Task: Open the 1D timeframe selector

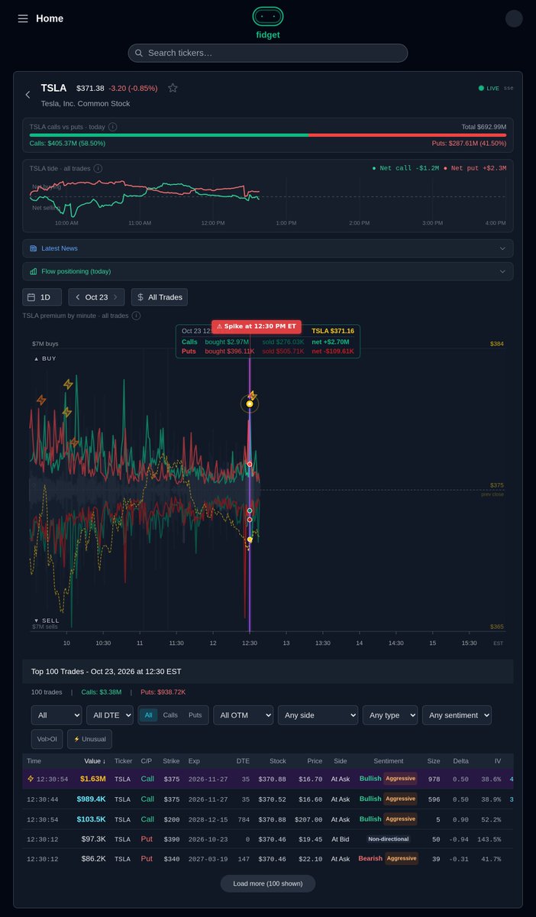Action: point(42,297)
